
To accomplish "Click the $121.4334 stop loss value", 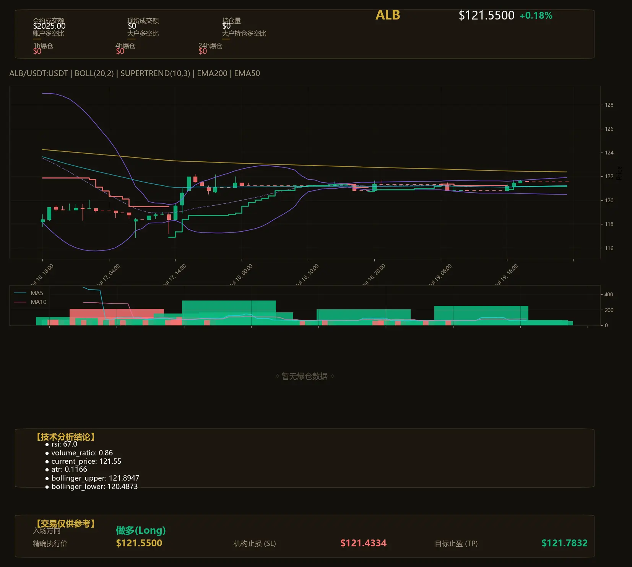I will pos(364,543).
